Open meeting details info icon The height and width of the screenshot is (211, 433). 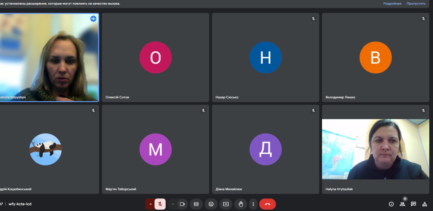[391, 204]
